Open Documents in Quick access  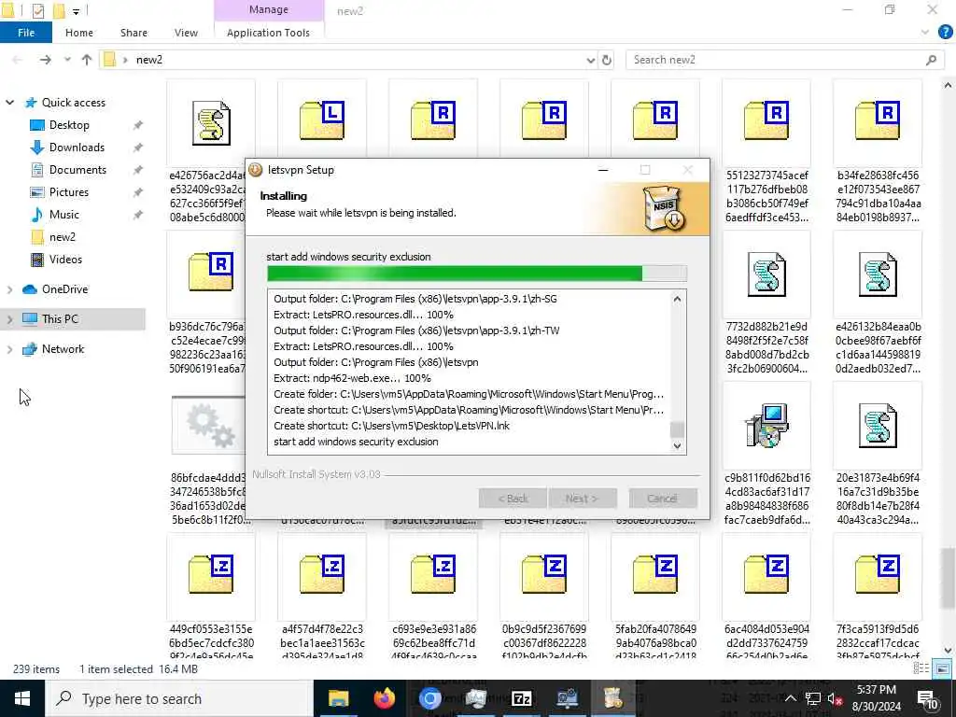click(x=77, y=170)
